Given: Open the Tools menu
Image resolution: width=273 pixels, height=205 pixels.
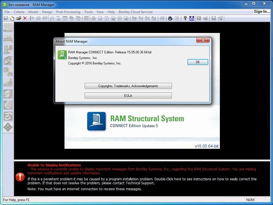Looking at the screenshot, I should [88, 12].
